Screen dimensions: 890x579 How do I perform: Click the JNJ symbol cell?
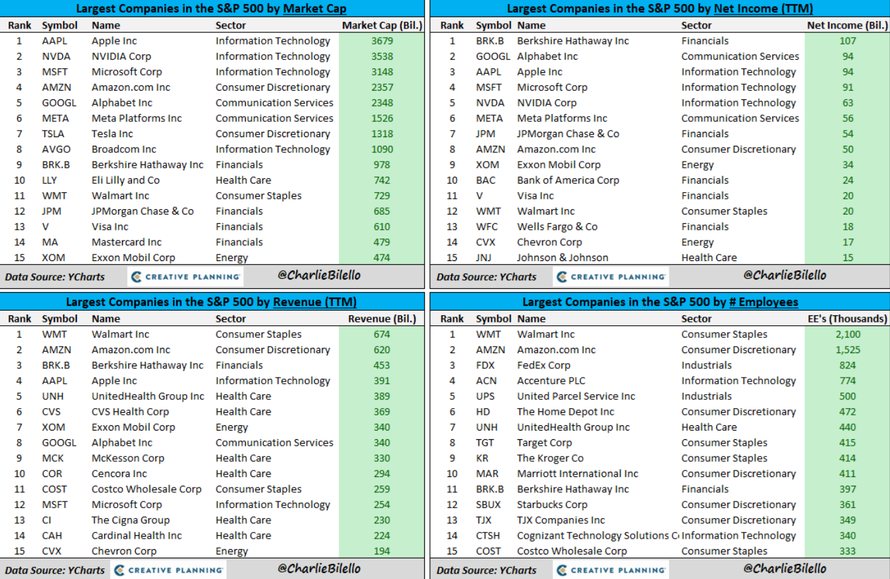pyautogui.click(x=485, y=258)
